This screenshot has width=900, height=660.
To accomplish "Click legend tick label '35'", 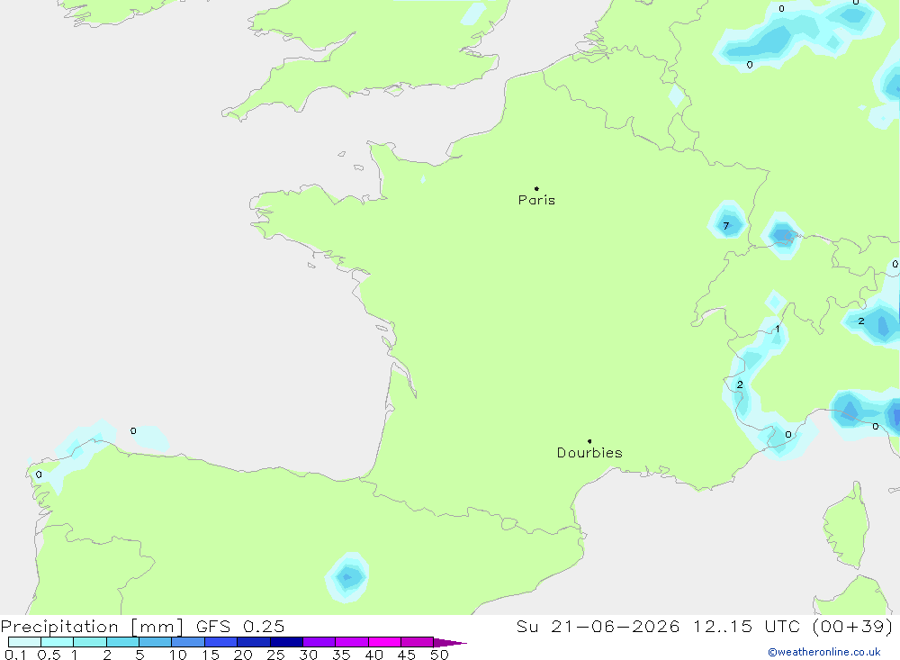I will click(x=341, y=655).
